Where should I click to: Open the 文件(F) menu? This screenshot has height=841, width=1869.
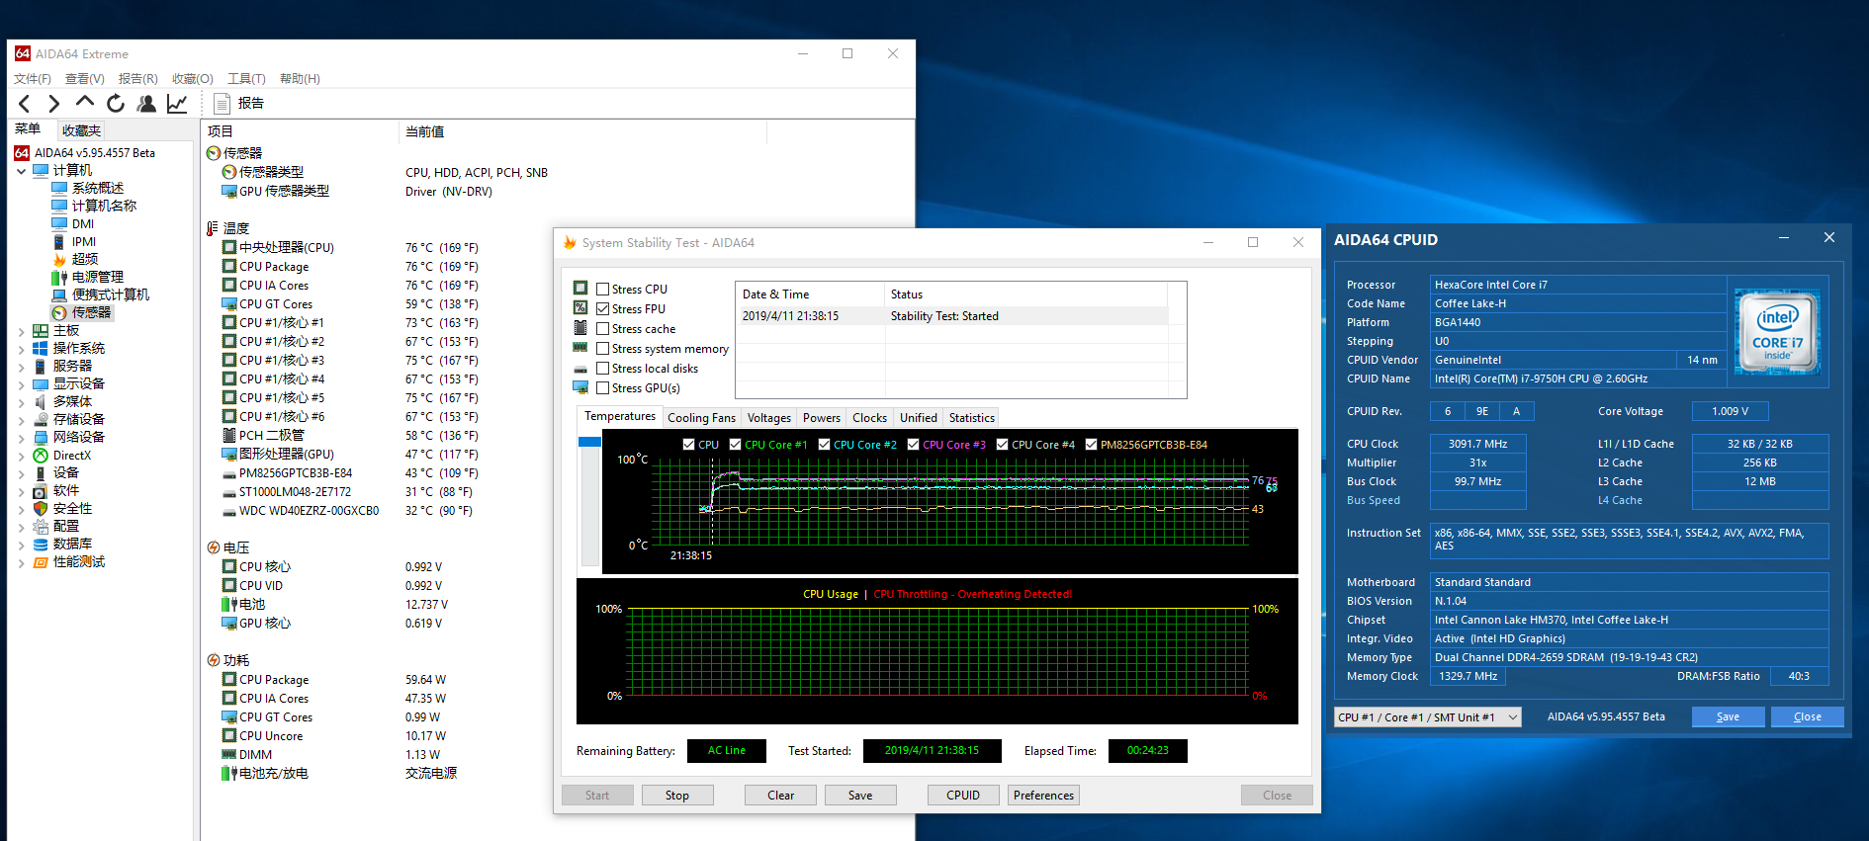33,78
